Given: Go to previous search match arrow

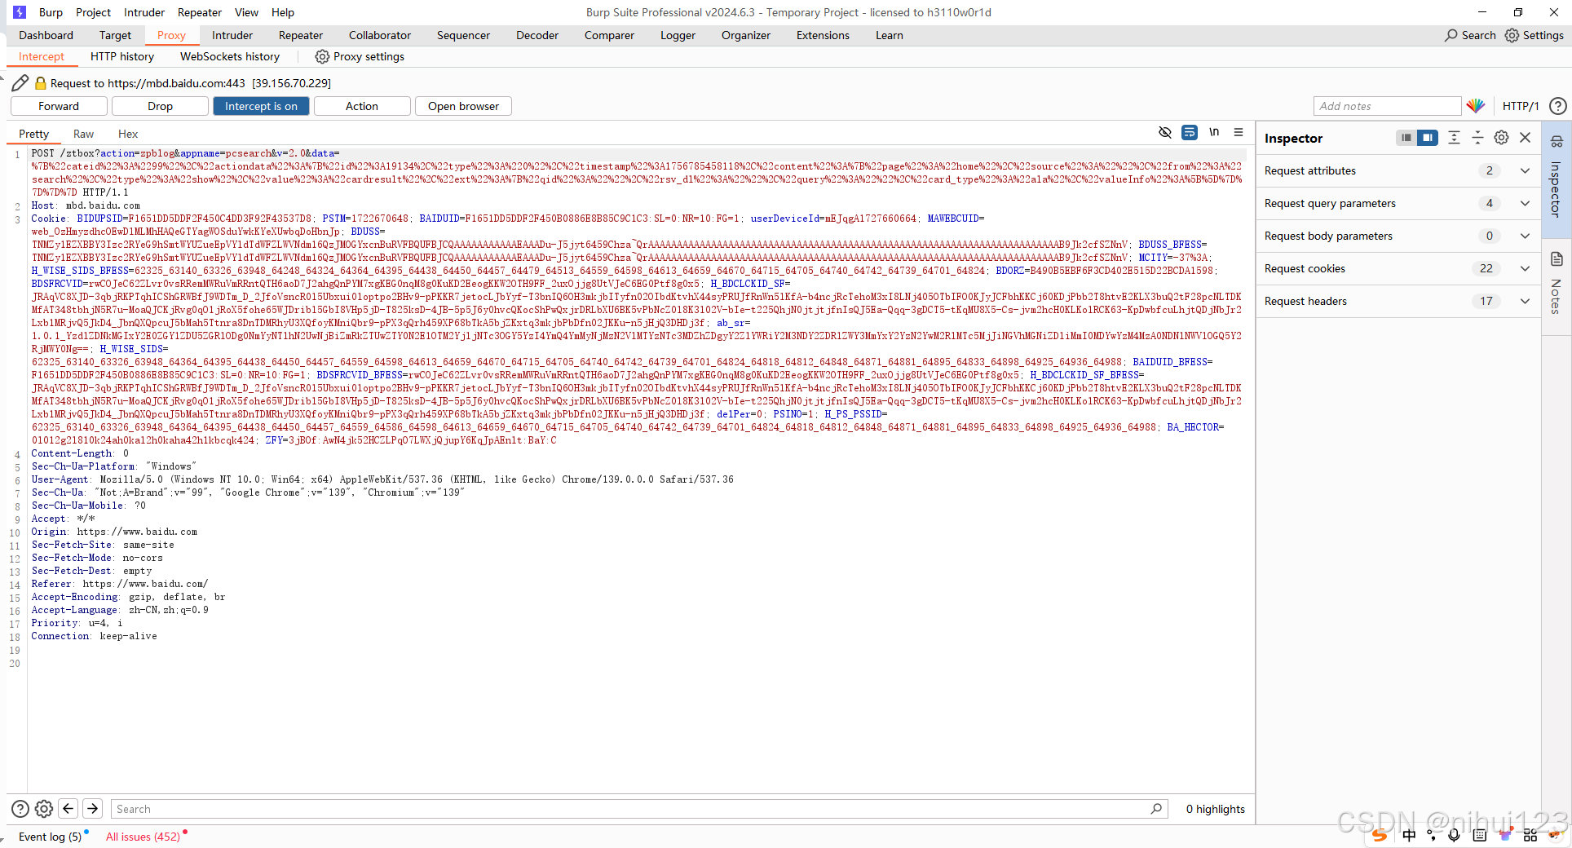Looking at the screenshot, I should [x=68, y=808].
